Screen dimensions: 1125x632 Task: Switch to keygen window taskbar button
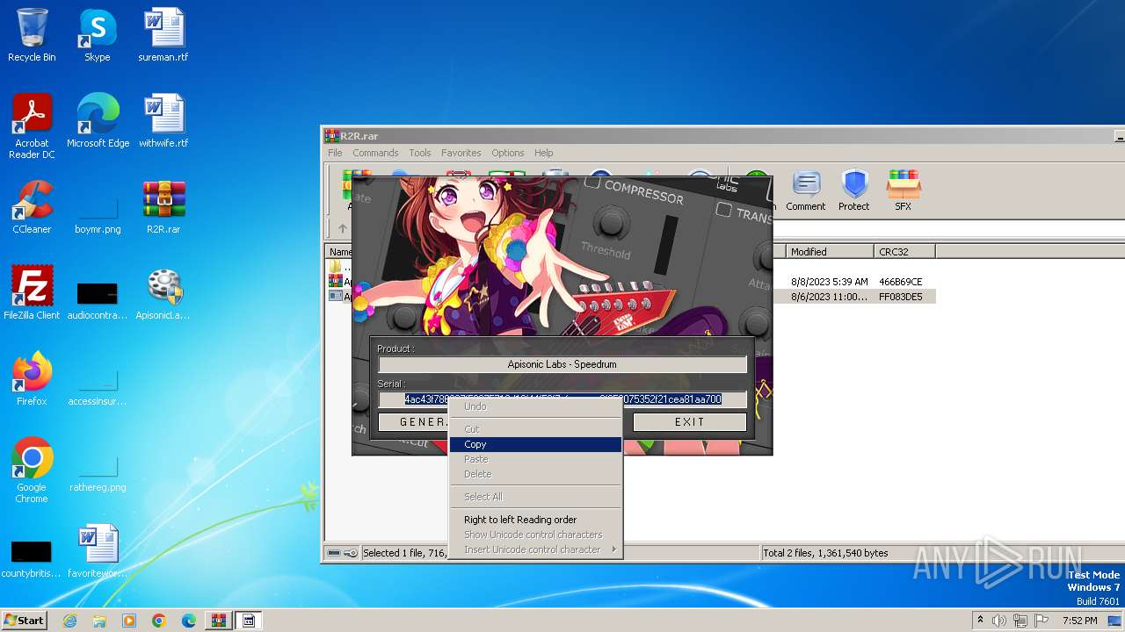[x=249, y=621]
